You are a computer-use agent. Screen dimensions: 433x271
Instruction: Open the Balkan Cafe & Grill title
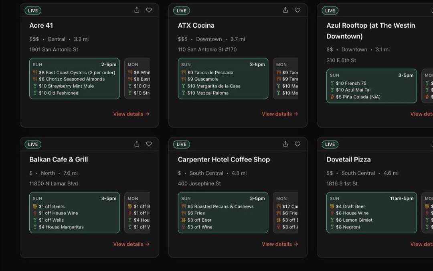59,159
